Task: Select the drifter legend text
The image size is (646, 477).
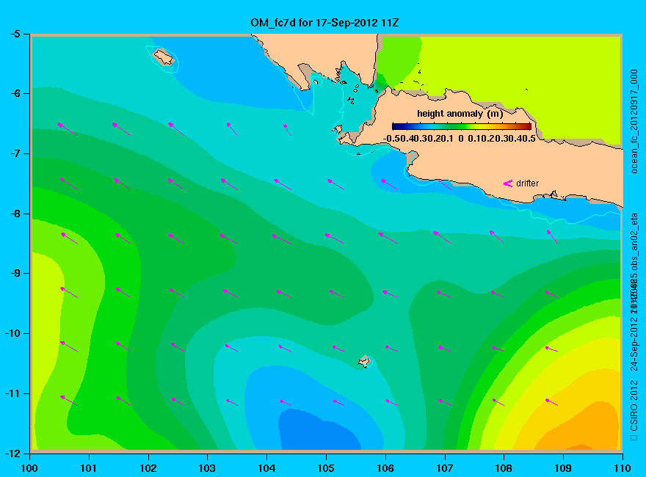Action: point(527,183)
